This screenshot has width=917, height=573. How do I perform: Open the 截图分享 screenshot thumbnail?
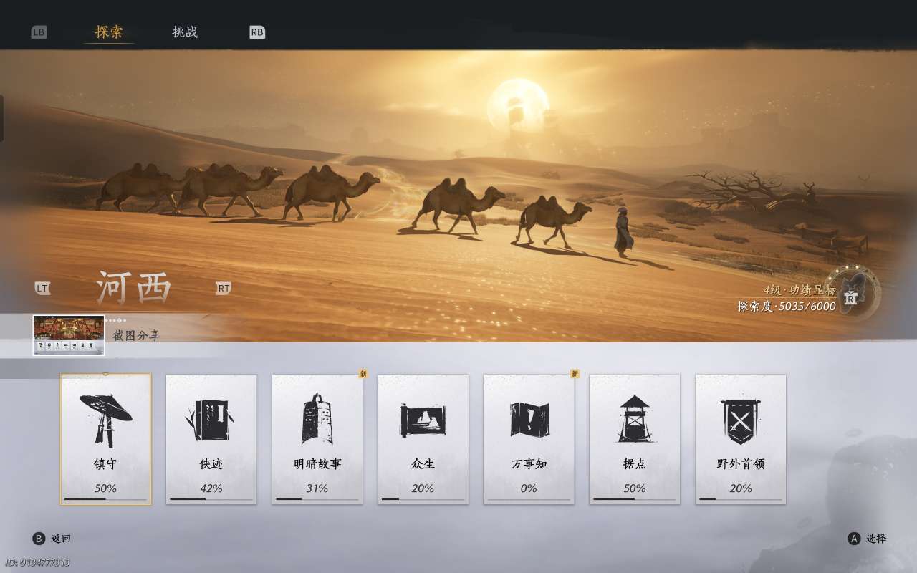69,335
